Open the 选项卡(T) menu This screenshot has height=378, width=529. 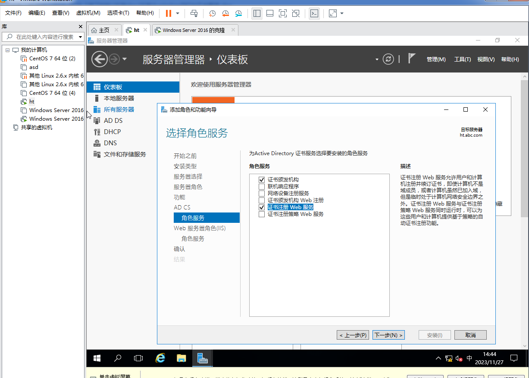point(118,13)
